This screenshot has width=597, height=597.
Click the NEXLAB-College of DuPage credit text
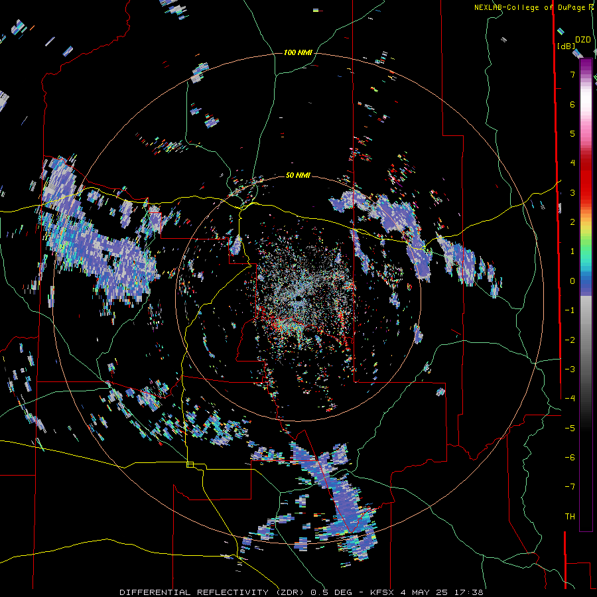533,7
